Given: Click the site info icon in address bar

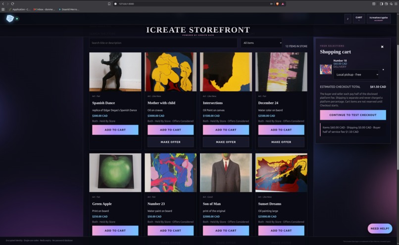Looking at the screenshot, I should (x=115, y=4).
